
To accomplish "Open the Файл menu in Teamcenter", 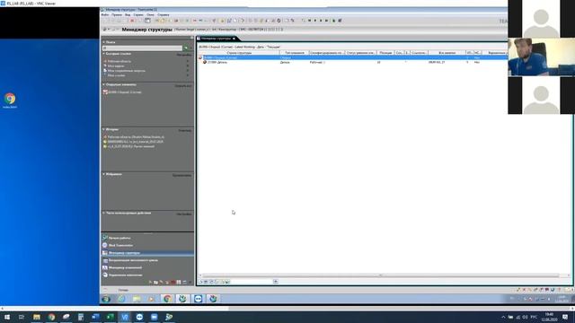I will point(105,15).
